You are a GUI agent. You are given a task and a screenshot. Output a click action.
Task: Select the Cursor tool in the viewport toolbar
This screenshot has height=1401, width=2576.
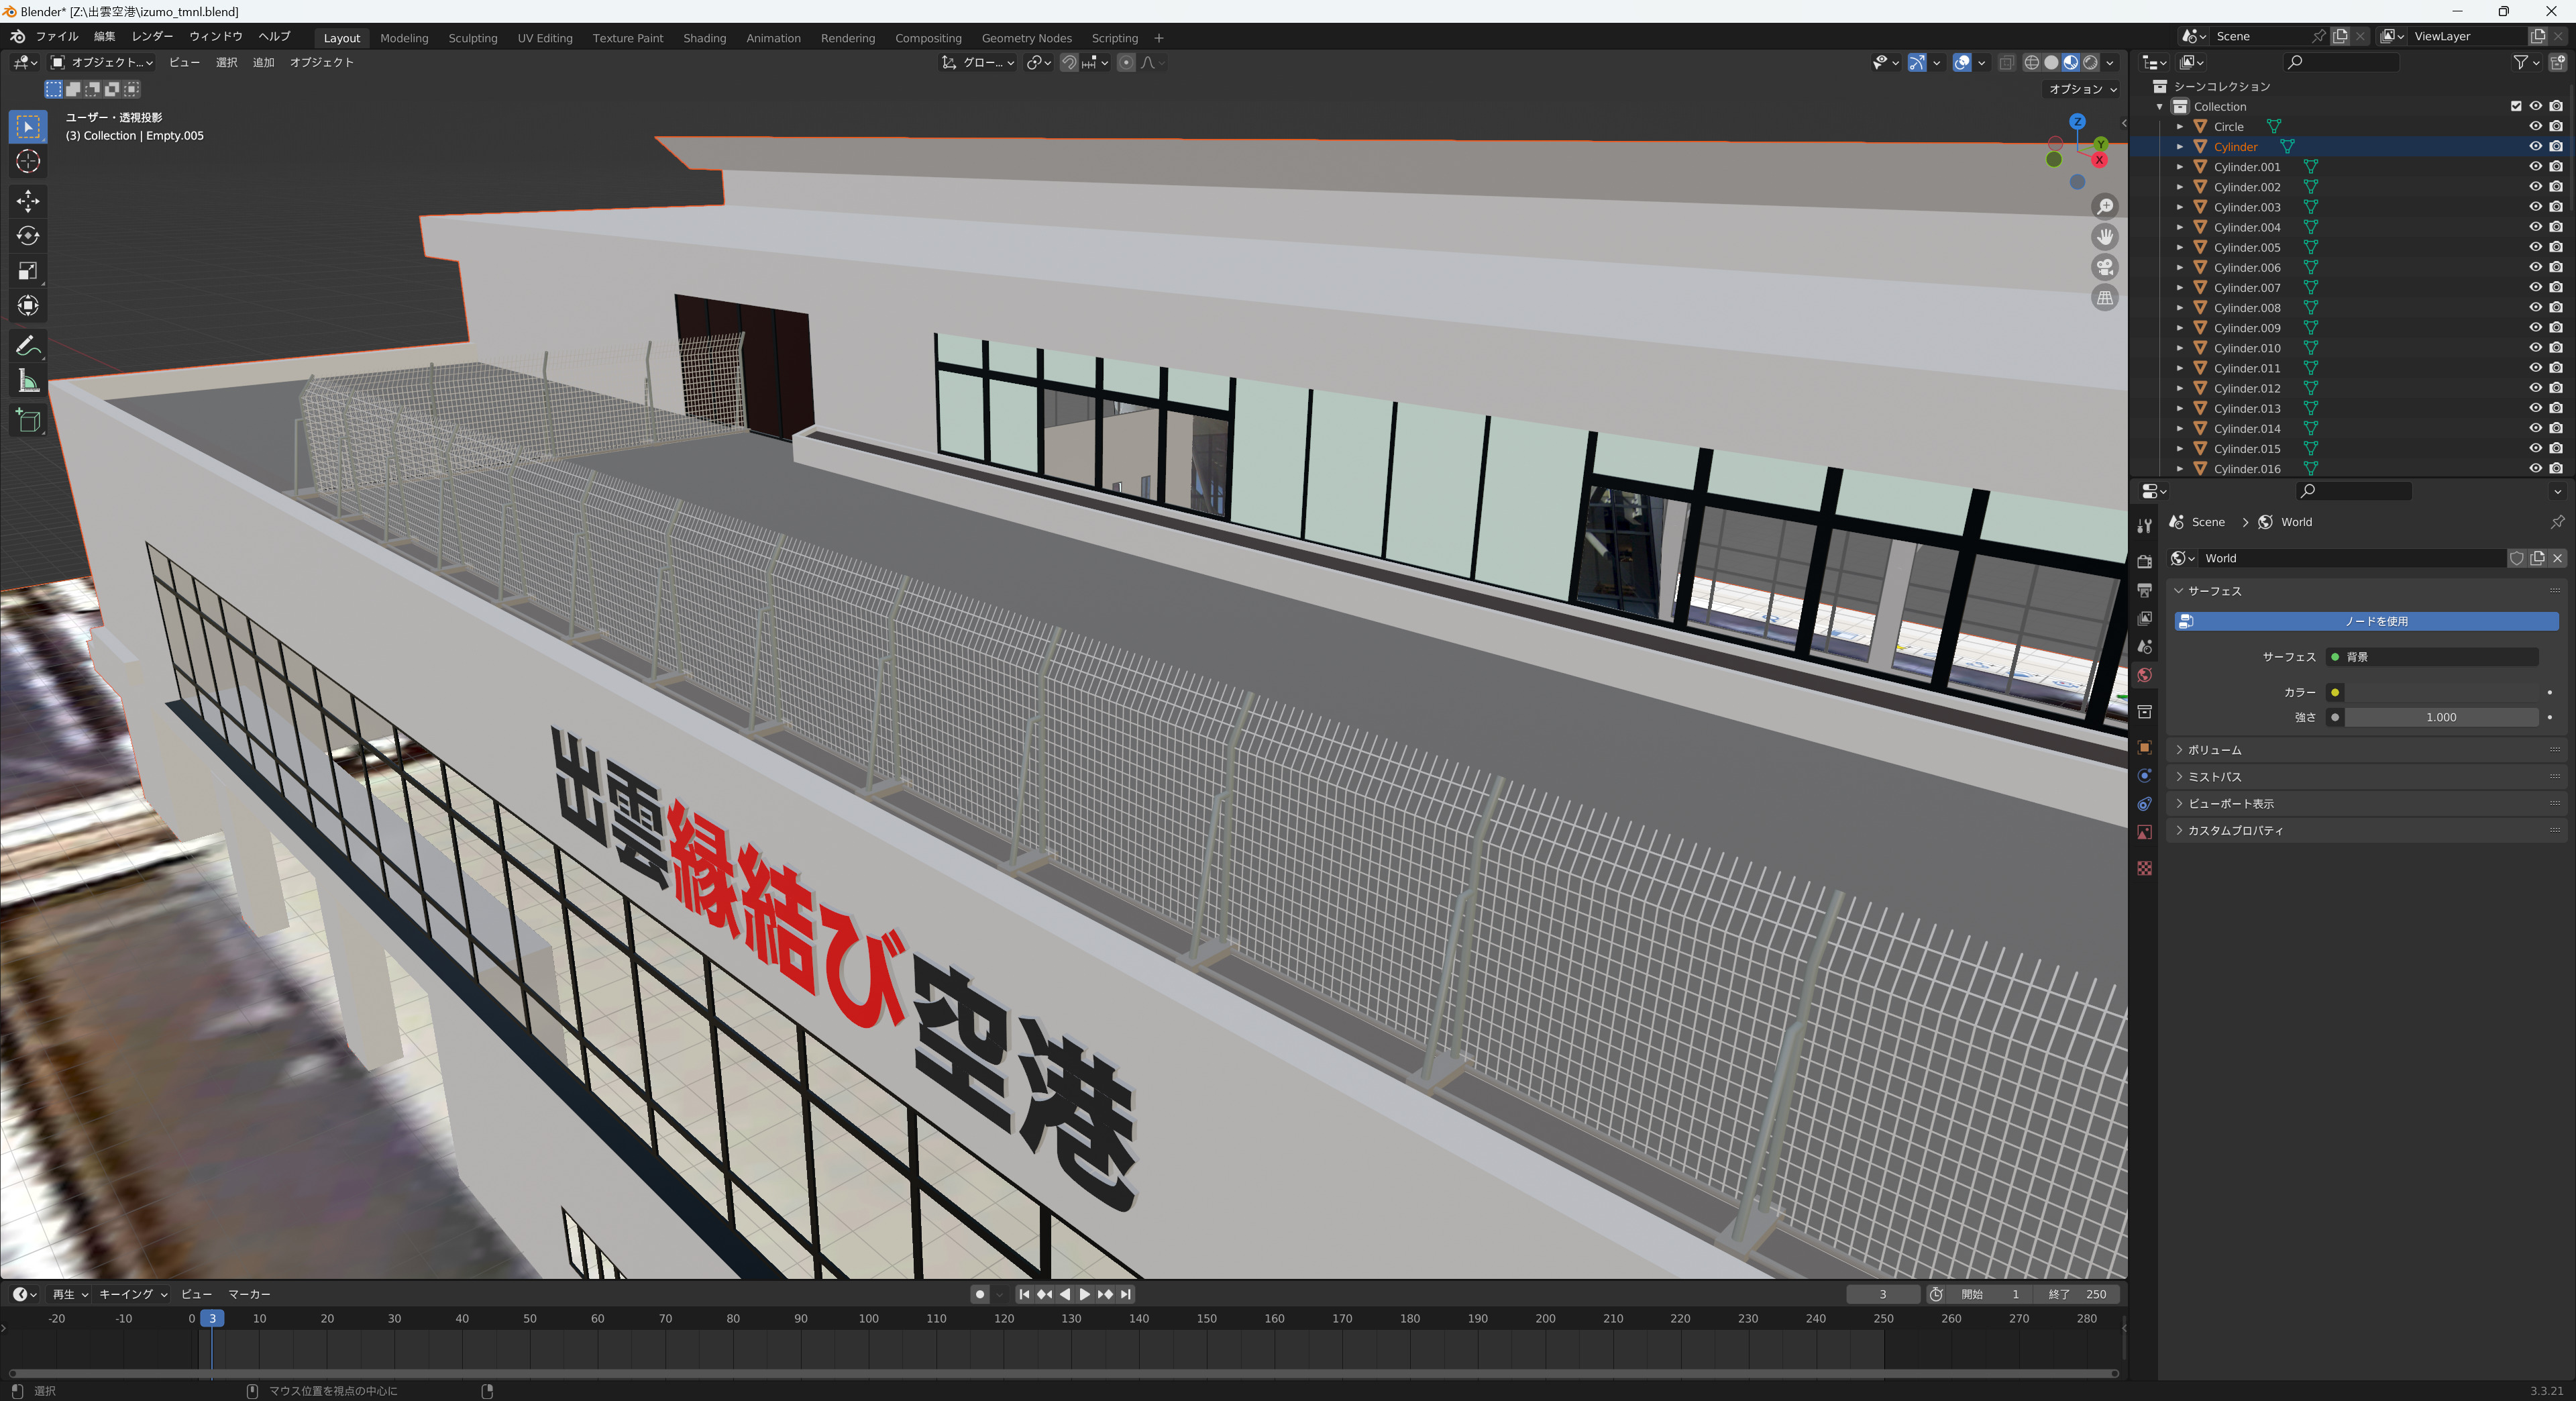coord(28,162)
